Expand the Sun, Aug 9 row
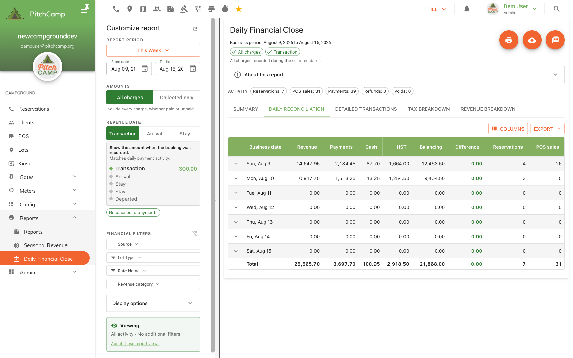The height and width of the screenshot is (358, 573). coord(236,164)
